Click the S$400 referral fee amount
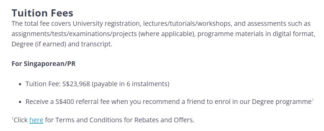 [65, 102]
